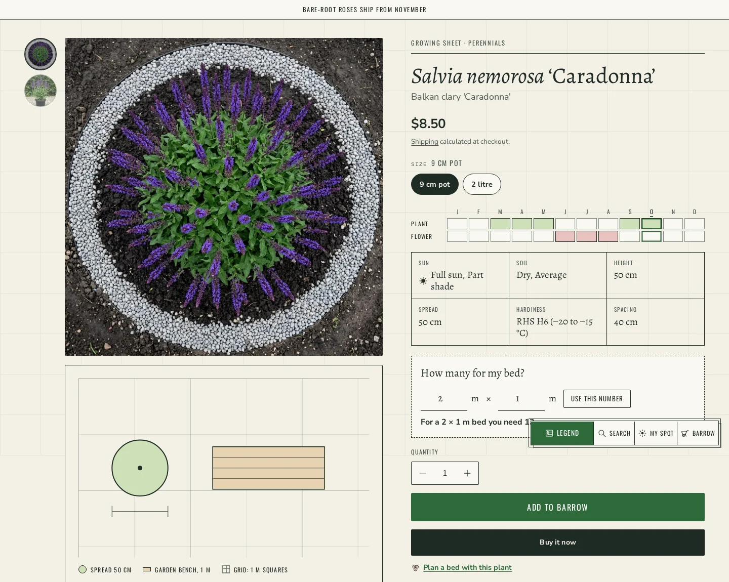729x582 pixels.
Task: Click the spread circle legend swatch
Action: 83,569
